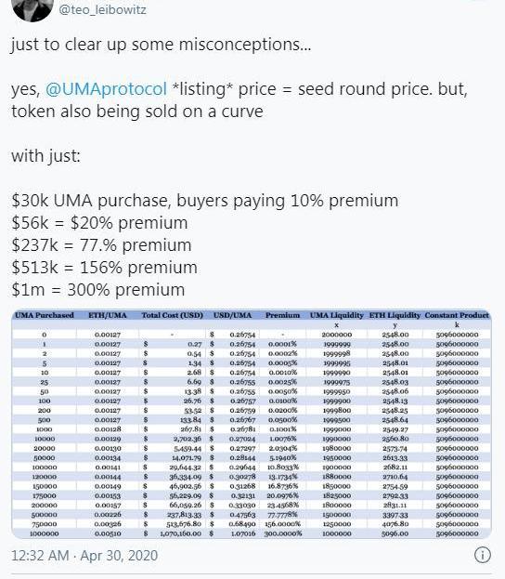Click the 1,070,160.00 total cost cell
The width and height of the screenshot is (505, 579).
point(180,533)
